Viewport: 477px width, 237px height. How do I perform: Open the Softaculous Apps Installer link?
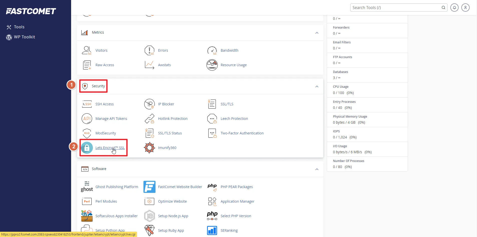click(x=116, y=216)
